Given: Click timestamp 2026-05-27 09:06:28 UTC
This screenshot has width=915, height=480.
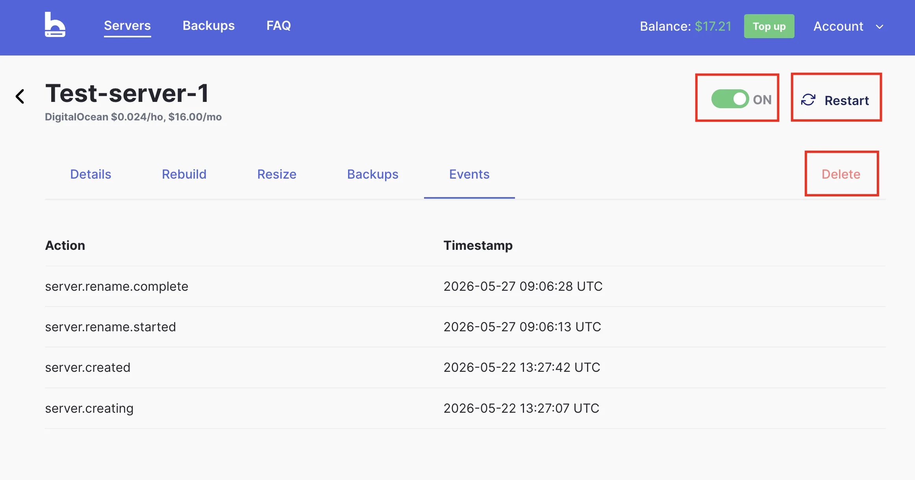Looking at the screenshot, I should [x=523, y=286].
